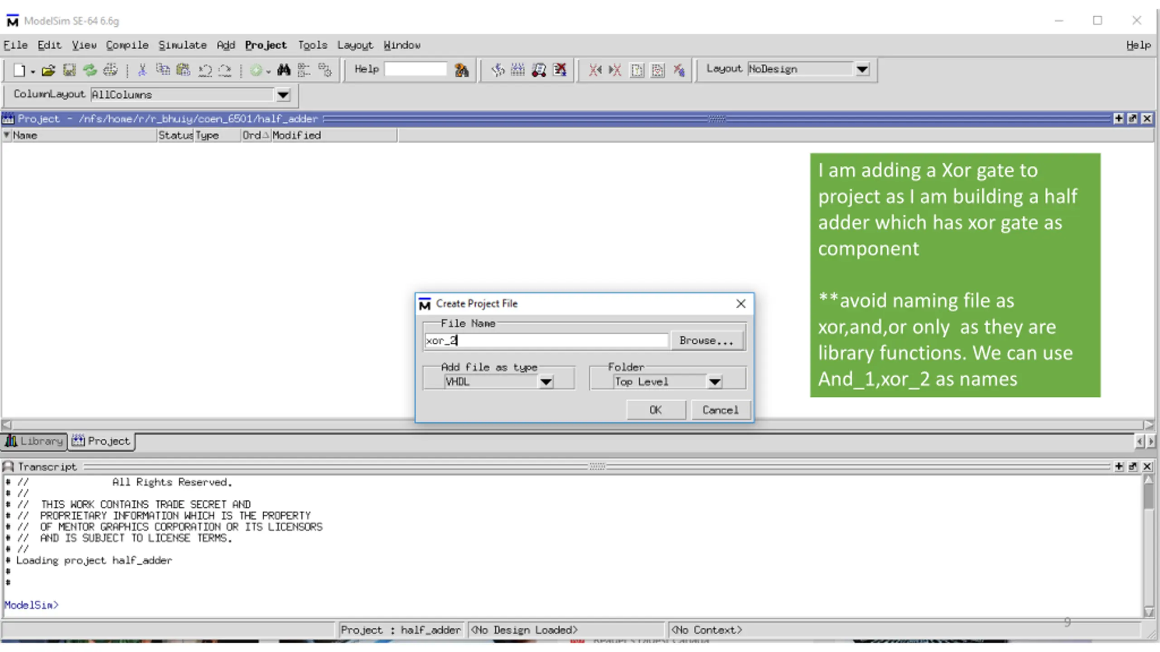This screenshot has height=652, width=1160.
Task: Open the Compile menu
Action: [127, 45]
